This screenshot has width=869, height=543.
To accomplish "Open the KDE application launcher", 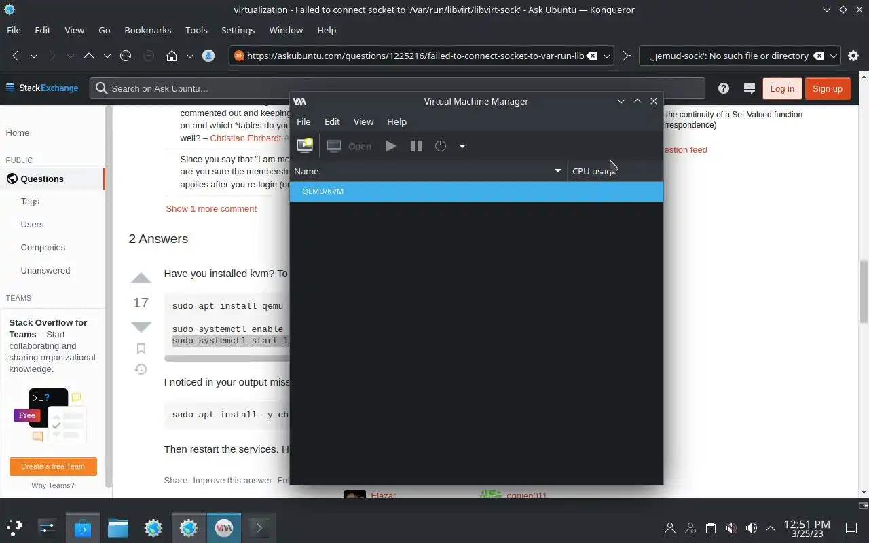I will 14,527.
